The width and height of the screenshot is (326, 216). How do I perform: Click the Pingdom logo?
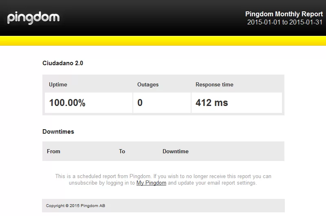[33, 18]
